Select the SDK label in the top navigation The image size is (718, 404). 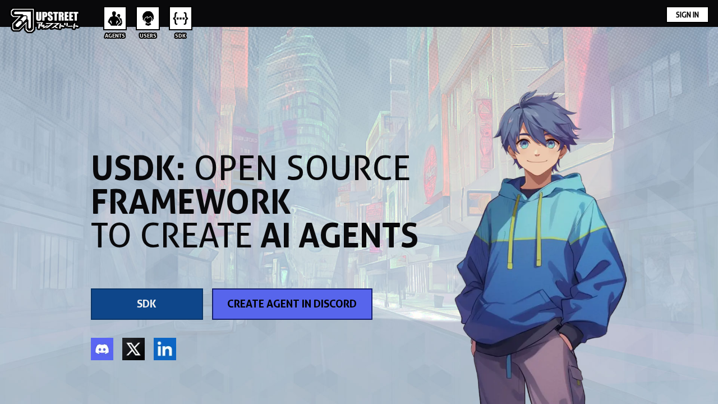pos(181,35)
